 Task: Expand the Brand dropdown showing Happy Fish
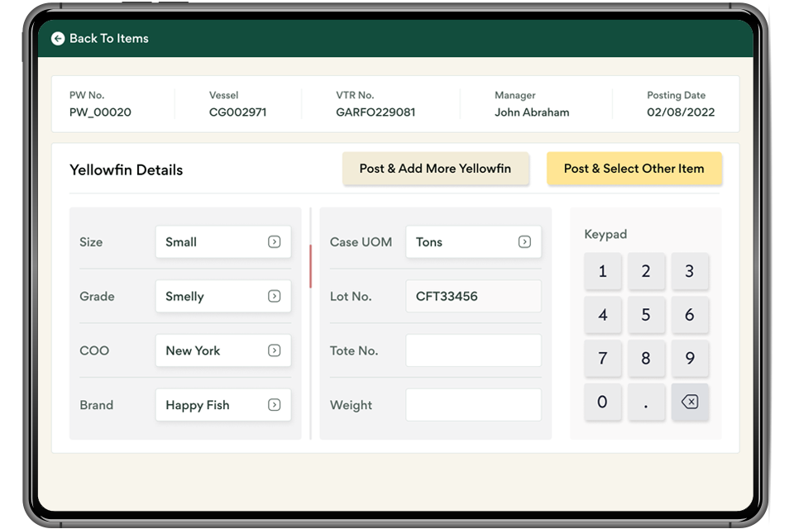223,405
